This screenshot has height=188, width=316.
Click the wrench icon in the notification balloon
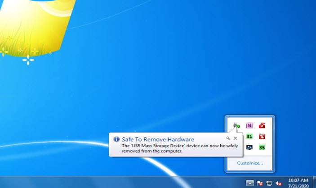(228, 139)
